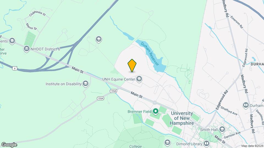Image resolution: width=264 pixels, height=148 pixels.
Task: Click the Smith Hall school icon
Action: (x=222, y=129)
